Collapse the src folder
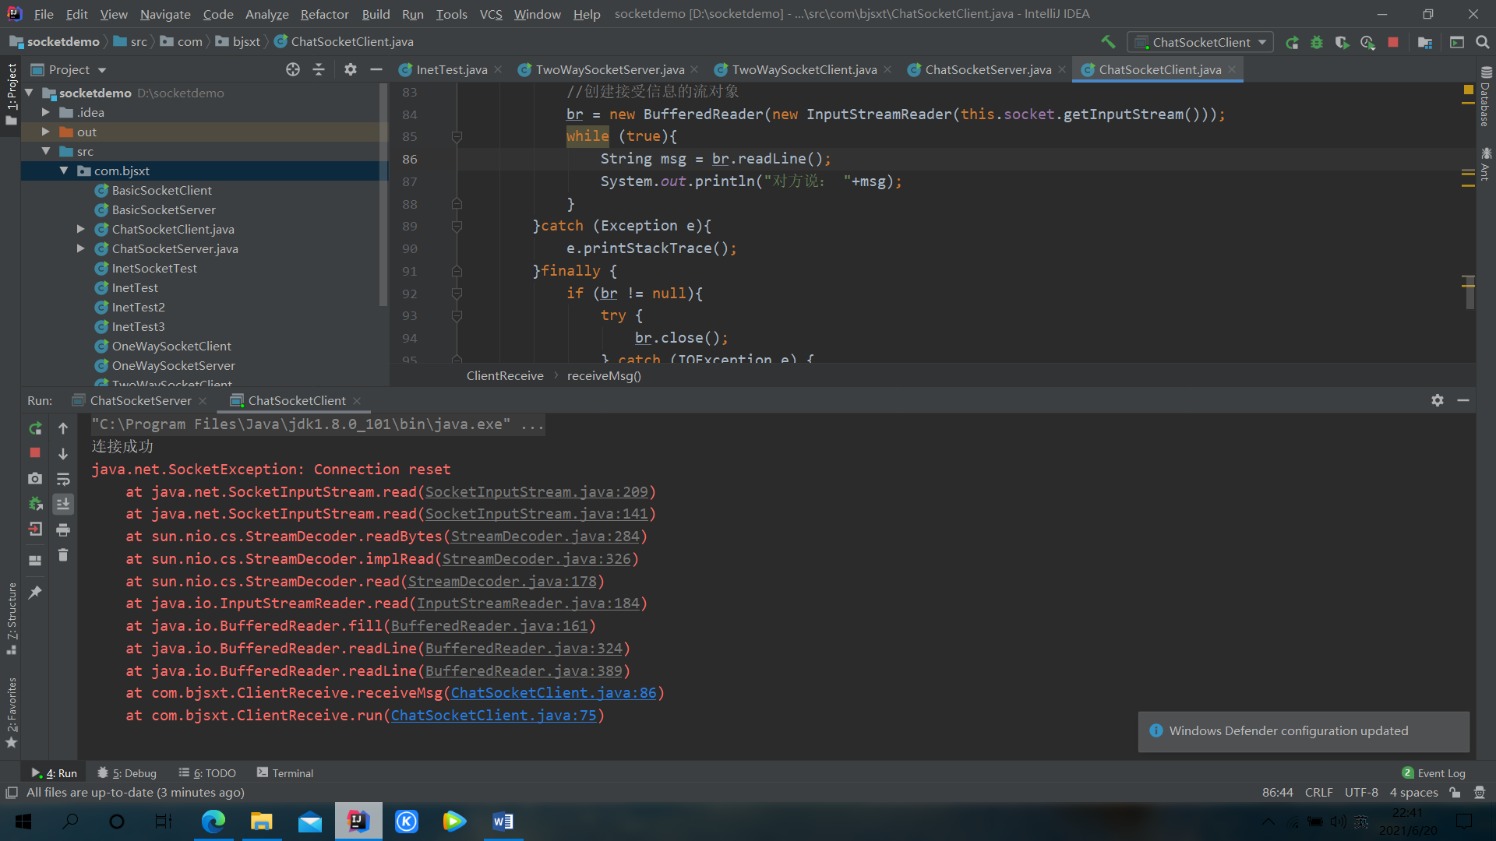This screenshot has width=1496, height=841. (46, 151)
